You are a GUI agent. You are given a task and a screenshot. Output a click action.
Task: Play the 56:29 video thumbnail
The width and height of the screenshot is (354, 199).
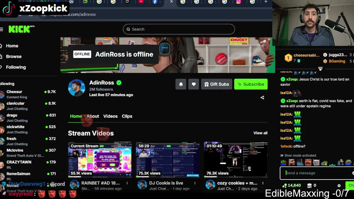tap(168, 160)
